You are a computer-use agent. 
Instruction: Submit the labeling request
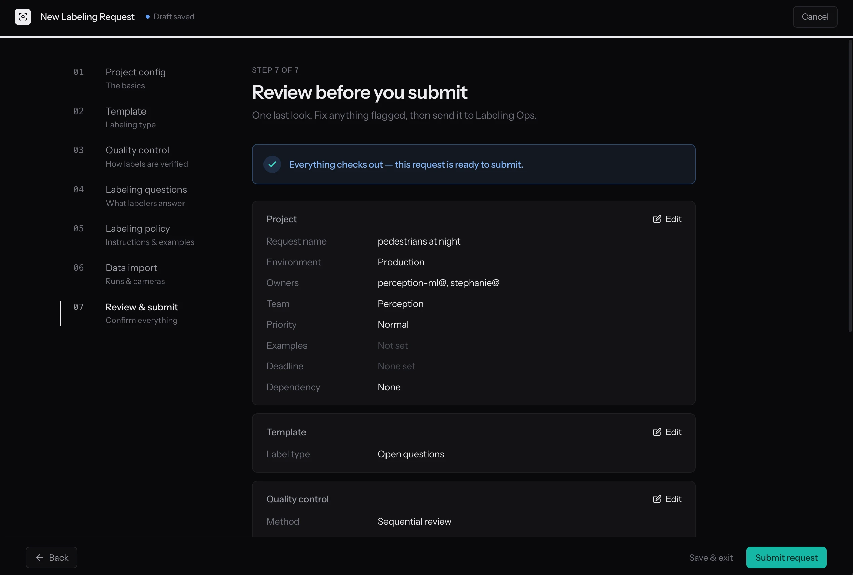coord(786,558)
